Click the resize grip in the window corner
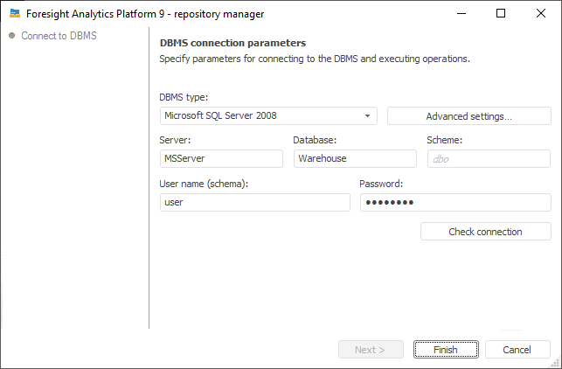This screenshot has width=562, height=369. click(x=556, y=363)
